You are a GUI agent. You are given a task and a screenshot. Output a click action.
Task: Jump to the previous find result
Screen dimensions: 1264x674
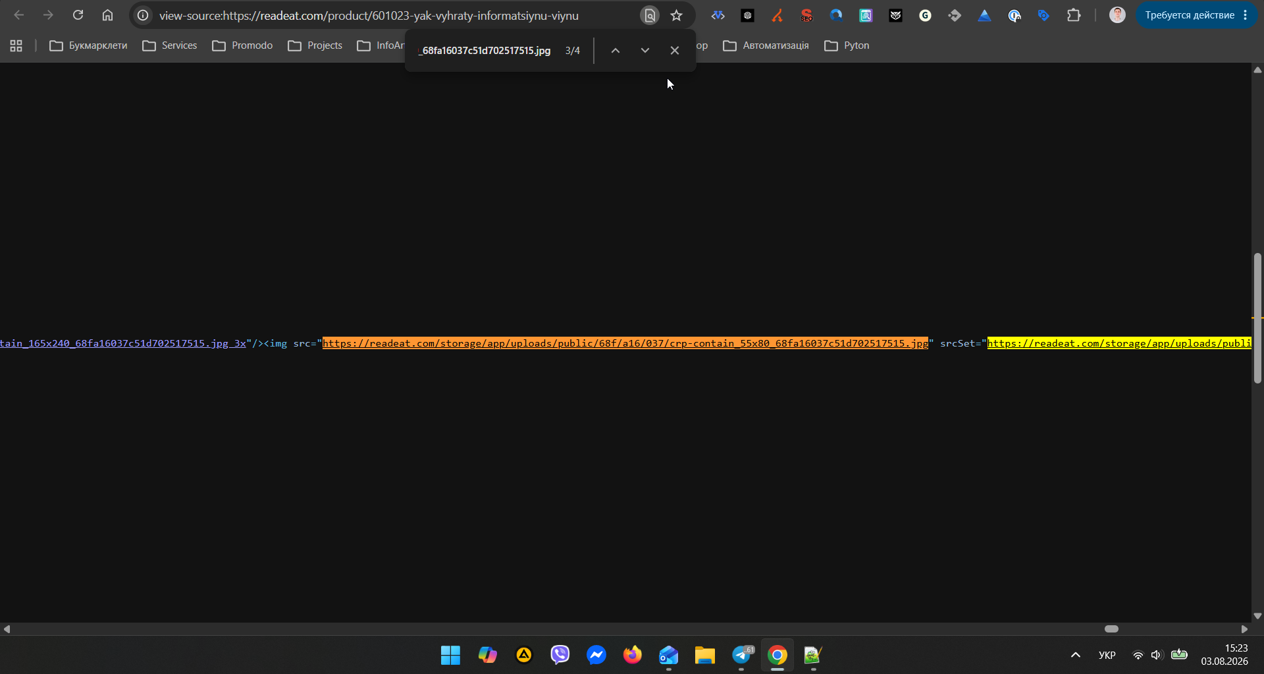tap(616, 51)
